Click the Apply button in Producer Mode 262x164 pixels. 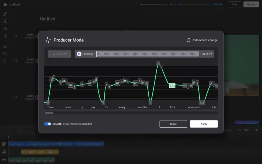click(204, 124)
